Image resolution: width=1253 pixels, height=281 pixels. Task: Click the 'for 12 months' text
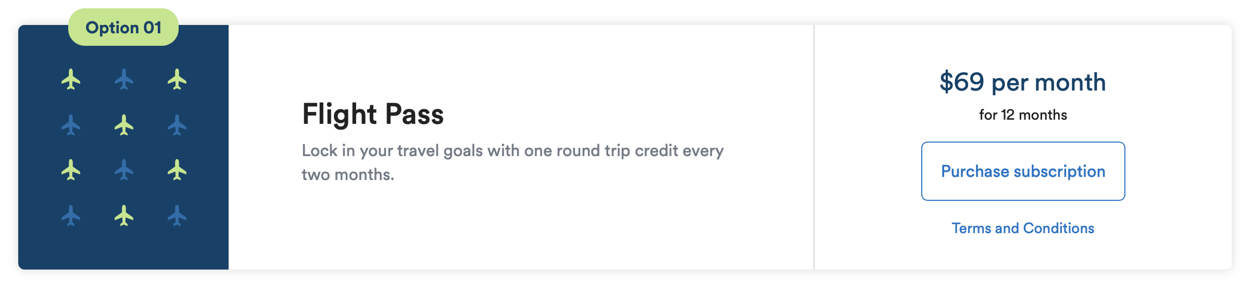coord(1023,114)
